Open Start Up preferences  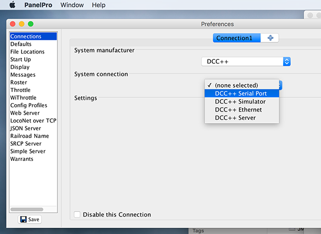[33, 59]
